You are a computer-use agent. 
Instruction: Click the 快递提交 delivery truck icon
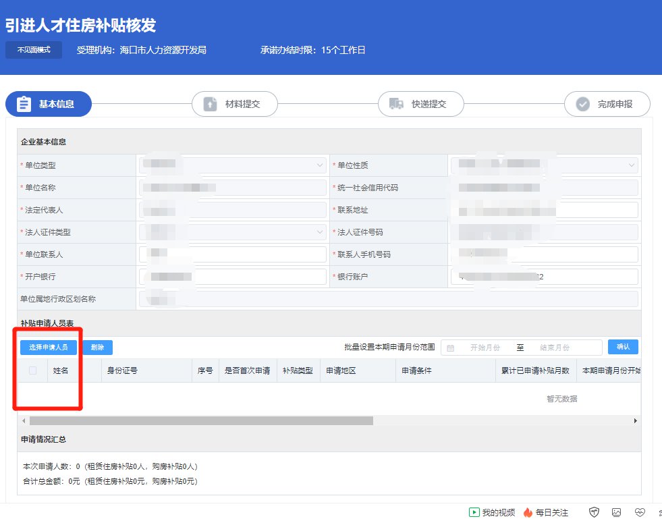[396, 105]
